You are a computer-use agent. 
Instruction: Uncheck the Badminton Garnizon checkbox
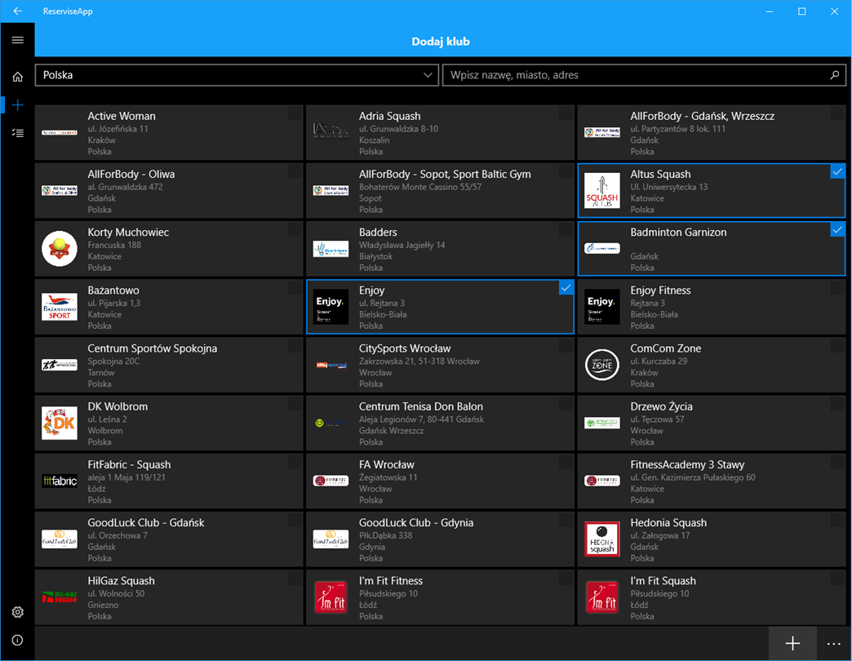[x=837, y=230]
